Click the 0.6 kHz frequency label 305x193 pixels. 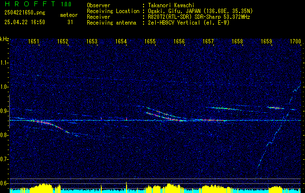pos(4,183)
